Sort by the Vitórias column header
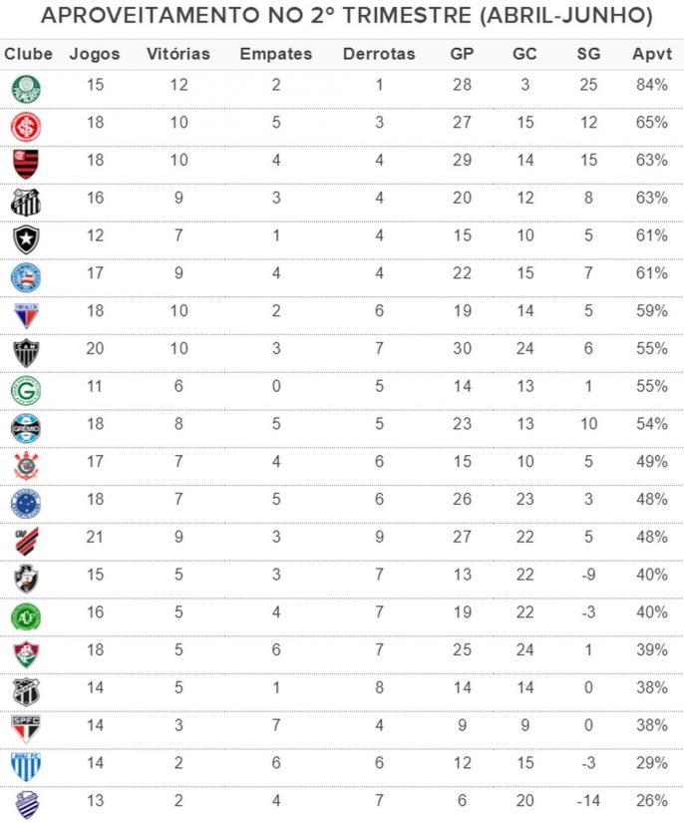The height and width of the screenshot is (823, 684). [x=178, y=54]
